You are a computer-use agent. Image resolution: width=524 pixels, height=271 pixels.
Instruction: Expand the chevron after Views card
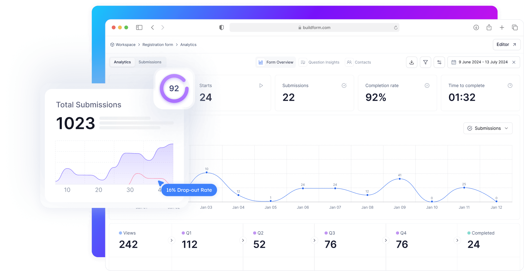(x=171, y=240)
